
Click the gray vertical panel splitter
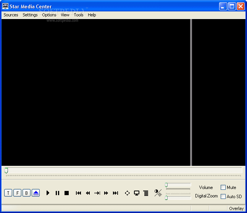click(x=191, y=92)
